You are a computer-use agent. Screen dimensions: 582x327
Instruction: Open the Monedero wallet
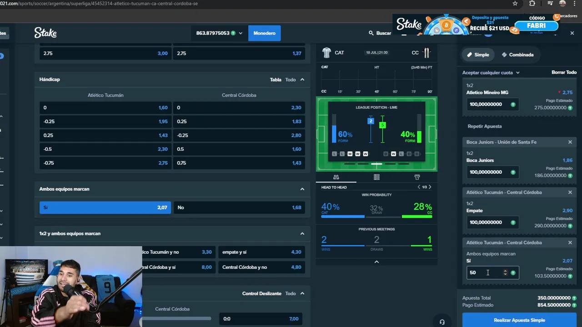click(264, 33)
